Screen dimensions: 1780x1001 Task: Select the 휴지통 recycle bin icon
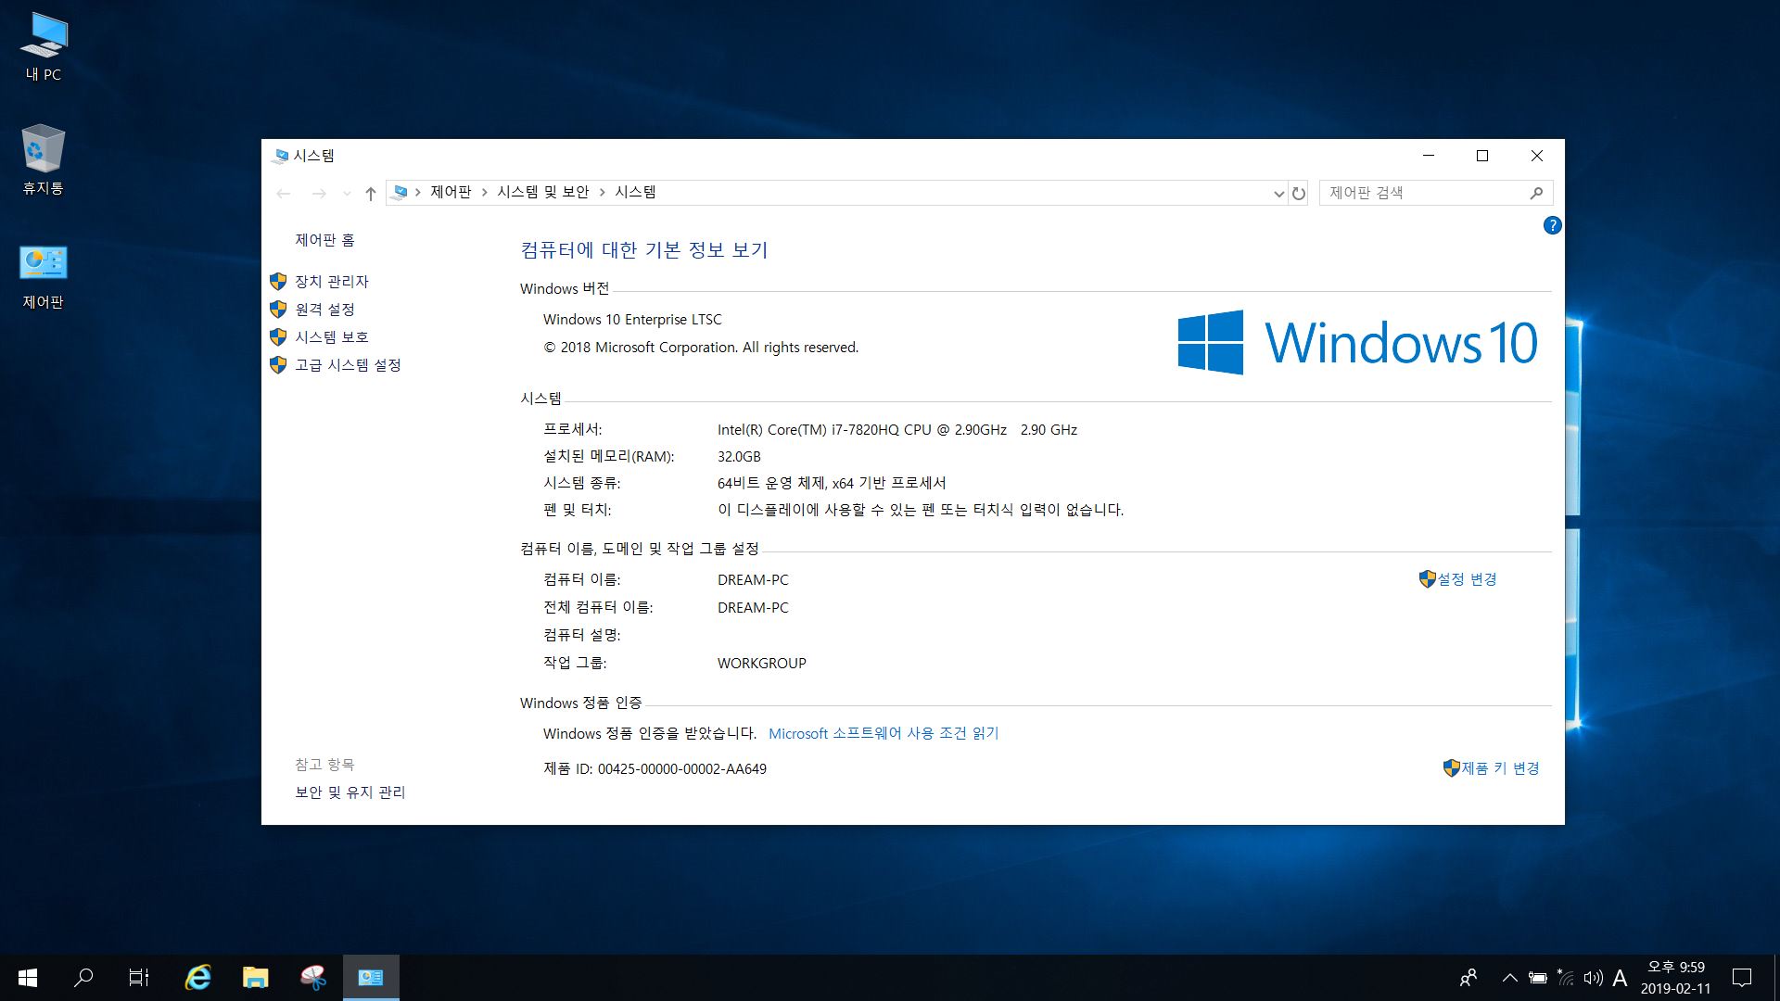coord(44,159)
